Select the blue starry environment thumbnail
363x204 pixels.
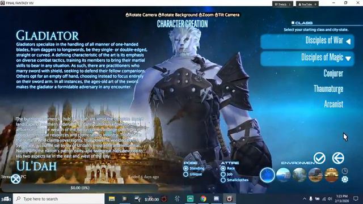coord(267,175)
